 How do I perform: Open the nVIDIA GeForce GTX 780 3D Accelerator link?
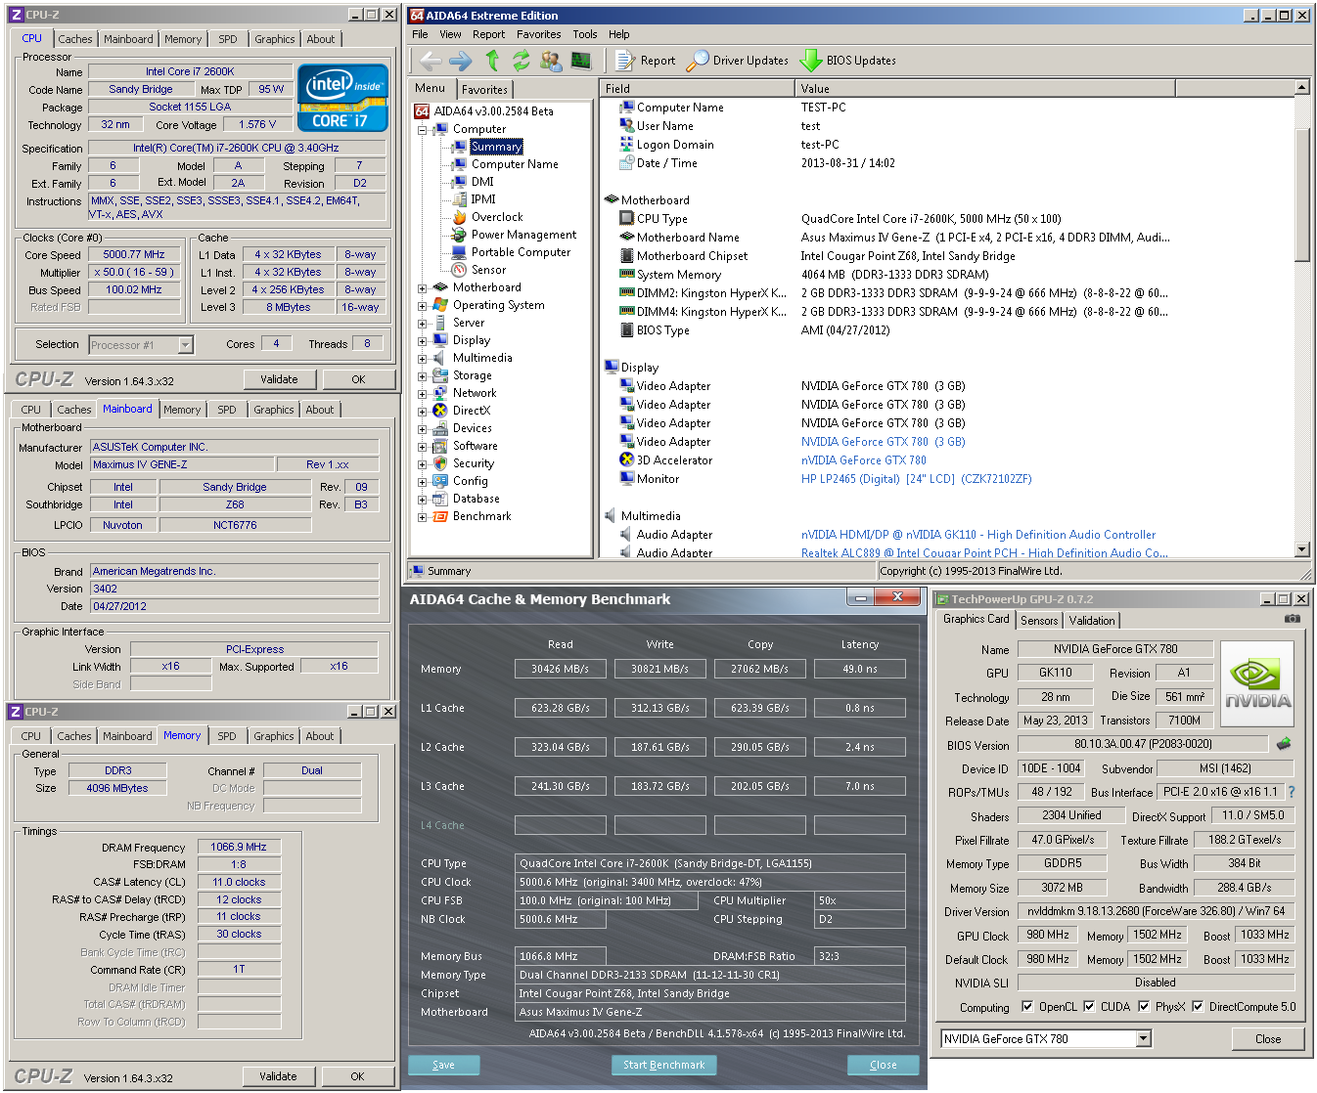click(x=864, y=460)
